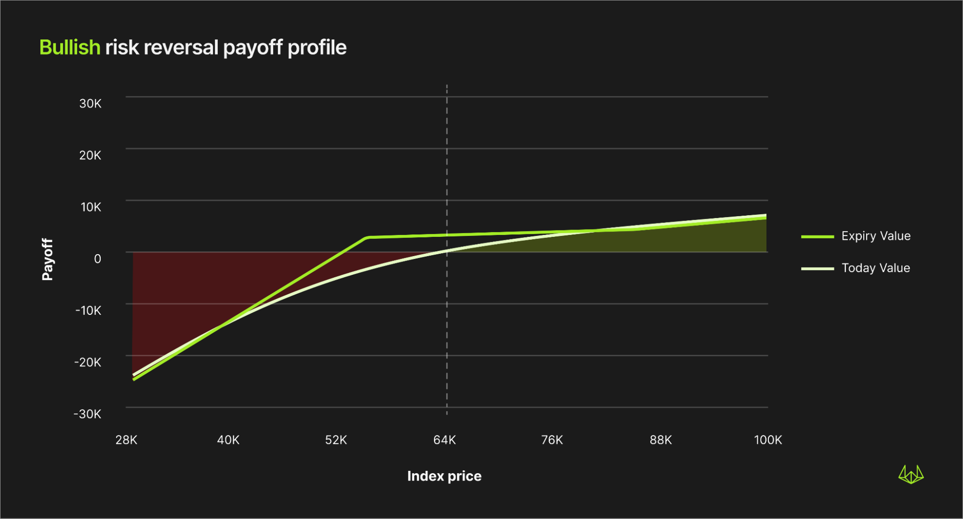Click the green logo icon in corner
The width and height of the screenshot is (963, 519).
pos(911,474)
